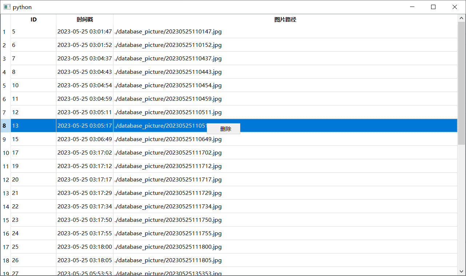
Task: Click timestamp 2023-05-25 03:18:05
Action: point(85,260)
